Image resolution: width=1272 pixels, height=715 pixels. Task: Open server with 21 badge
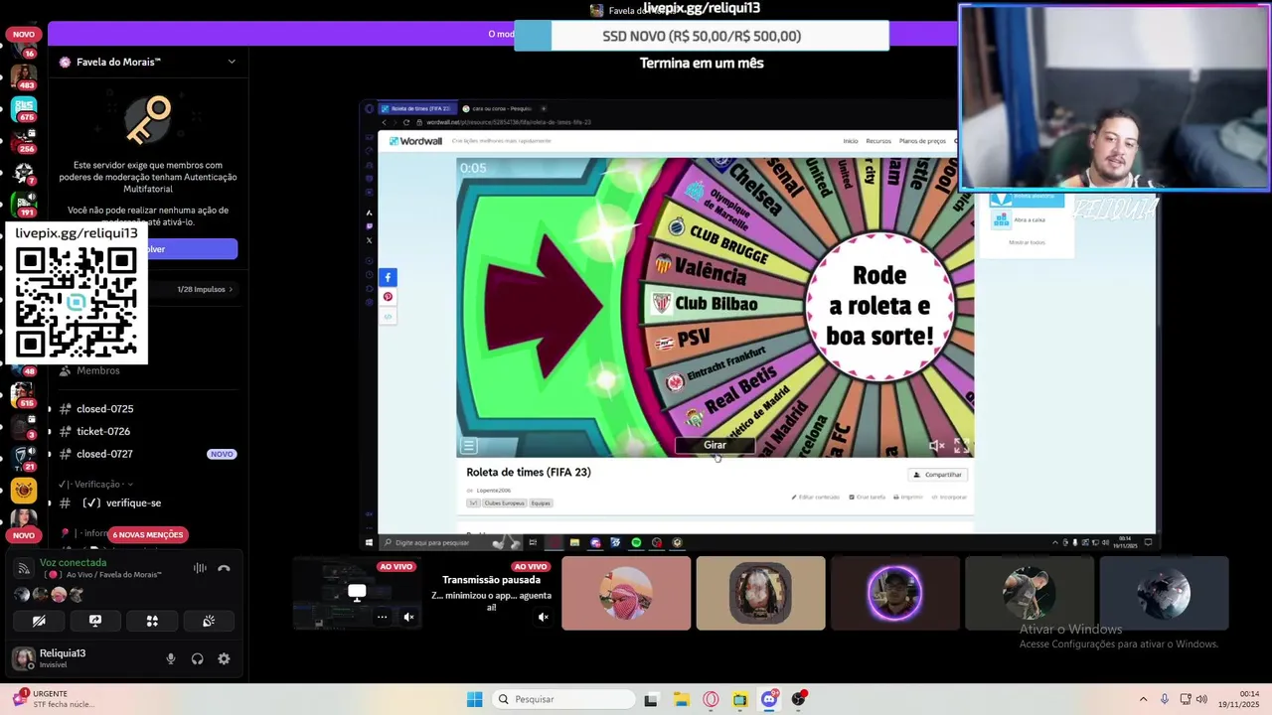pyautogui.click(x=24, y=458)
